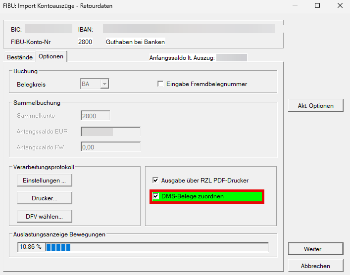
Task: Select the Optionen tab
Action: pos(51,56)
